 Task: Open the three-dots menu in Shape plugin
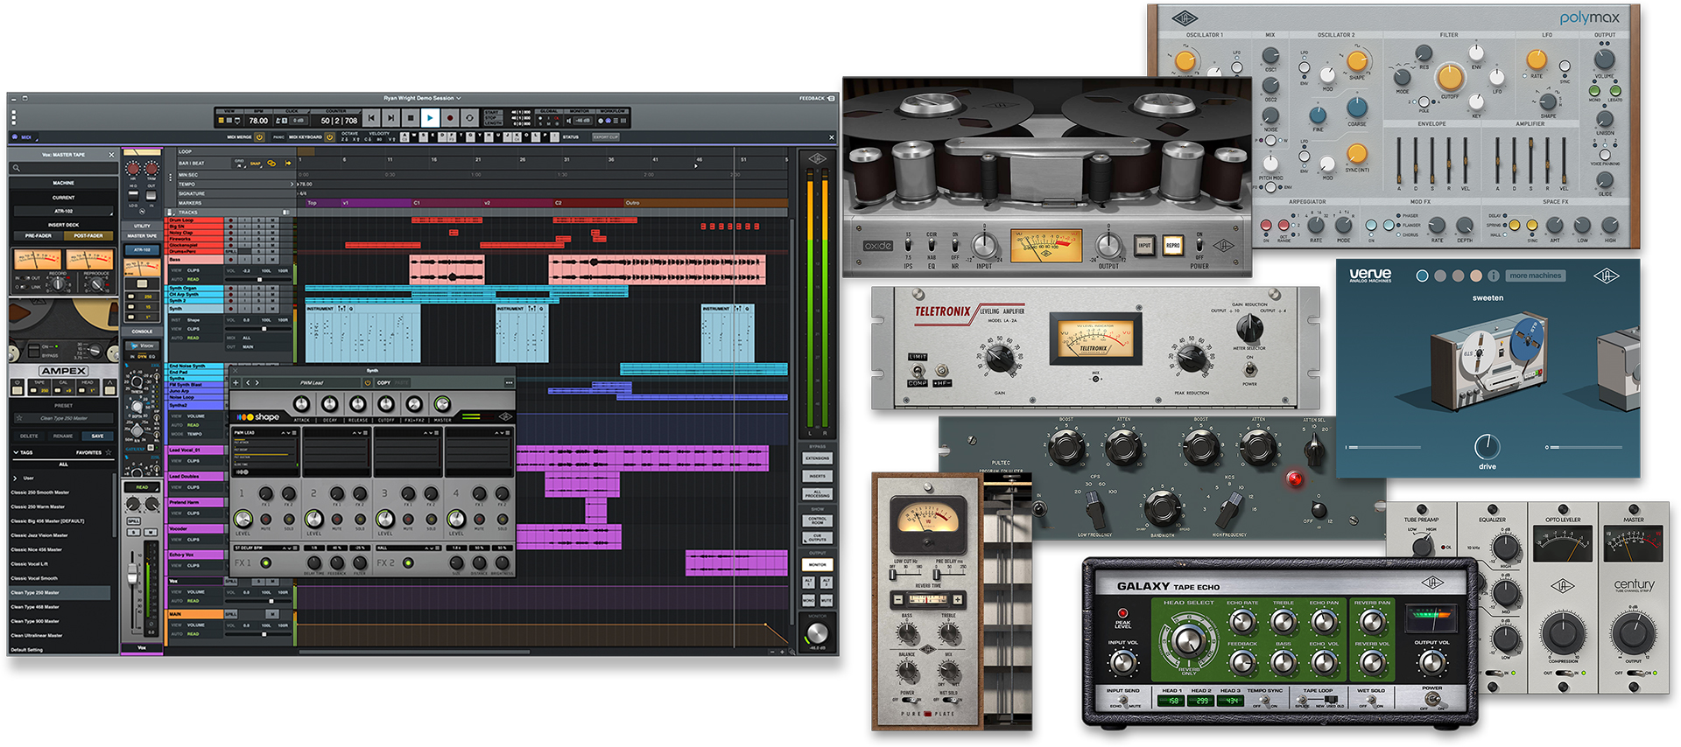click(509, 382)
